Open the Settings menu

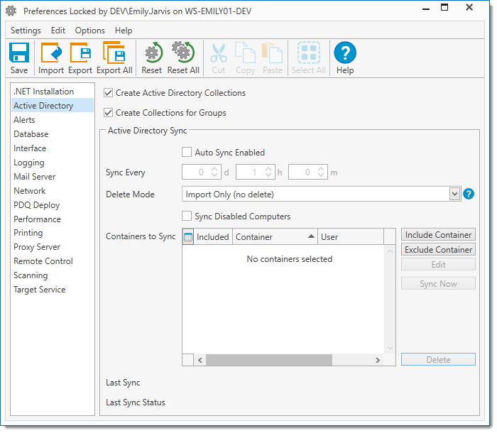coord(26,31)
